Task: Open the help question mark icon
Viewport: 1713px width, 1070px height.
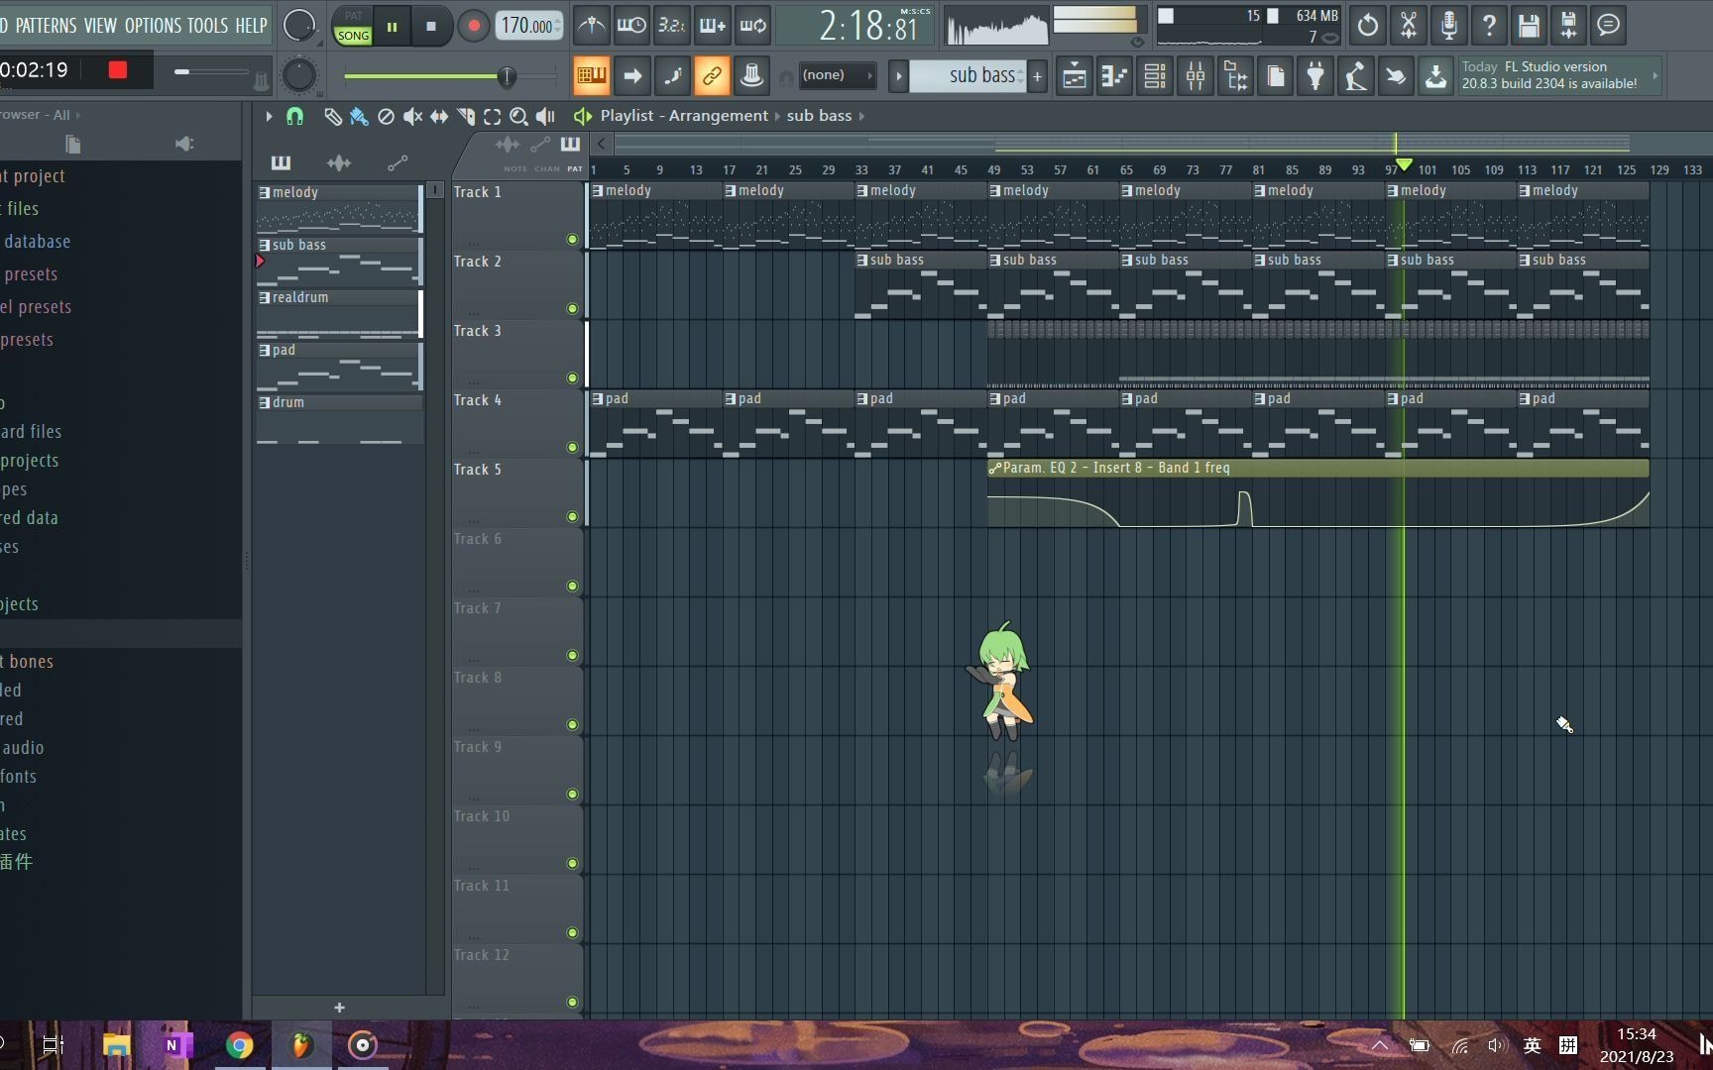Action: click(1489, 26)
